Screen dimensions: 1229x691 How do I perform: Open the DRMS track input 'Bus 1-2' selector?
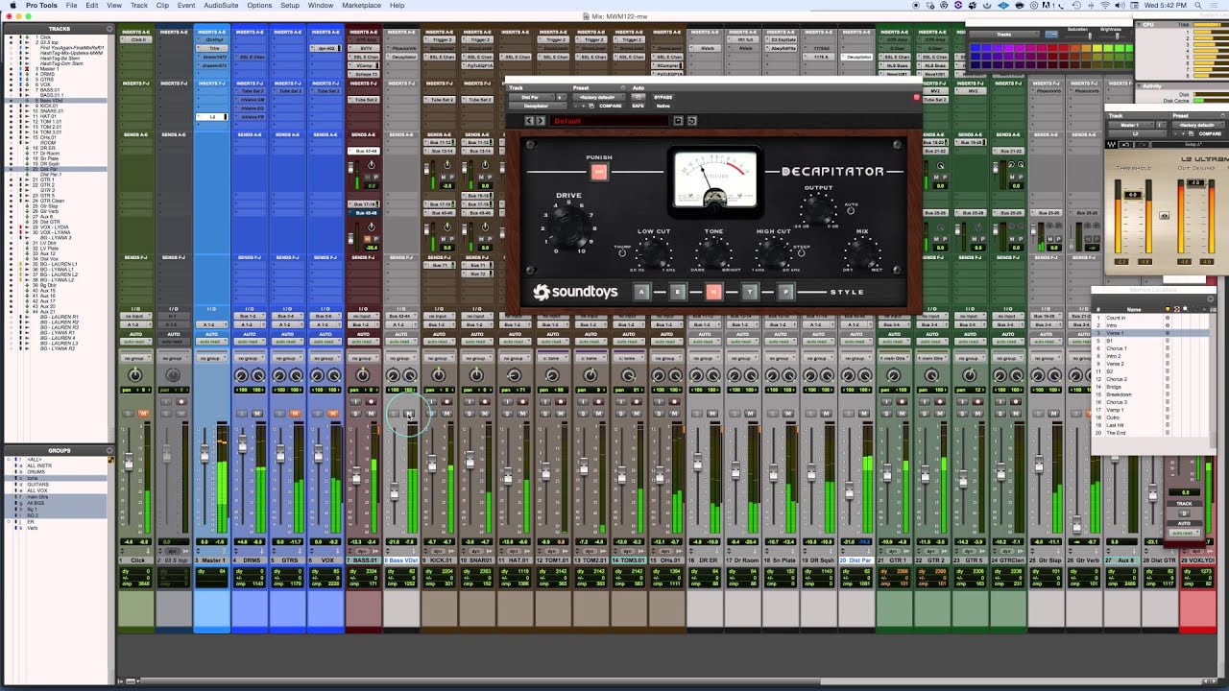tap(250, 316)
